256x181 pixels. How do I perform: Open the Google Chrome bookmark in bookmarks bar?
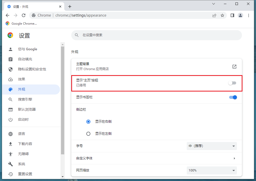click(x=21, y=23)
